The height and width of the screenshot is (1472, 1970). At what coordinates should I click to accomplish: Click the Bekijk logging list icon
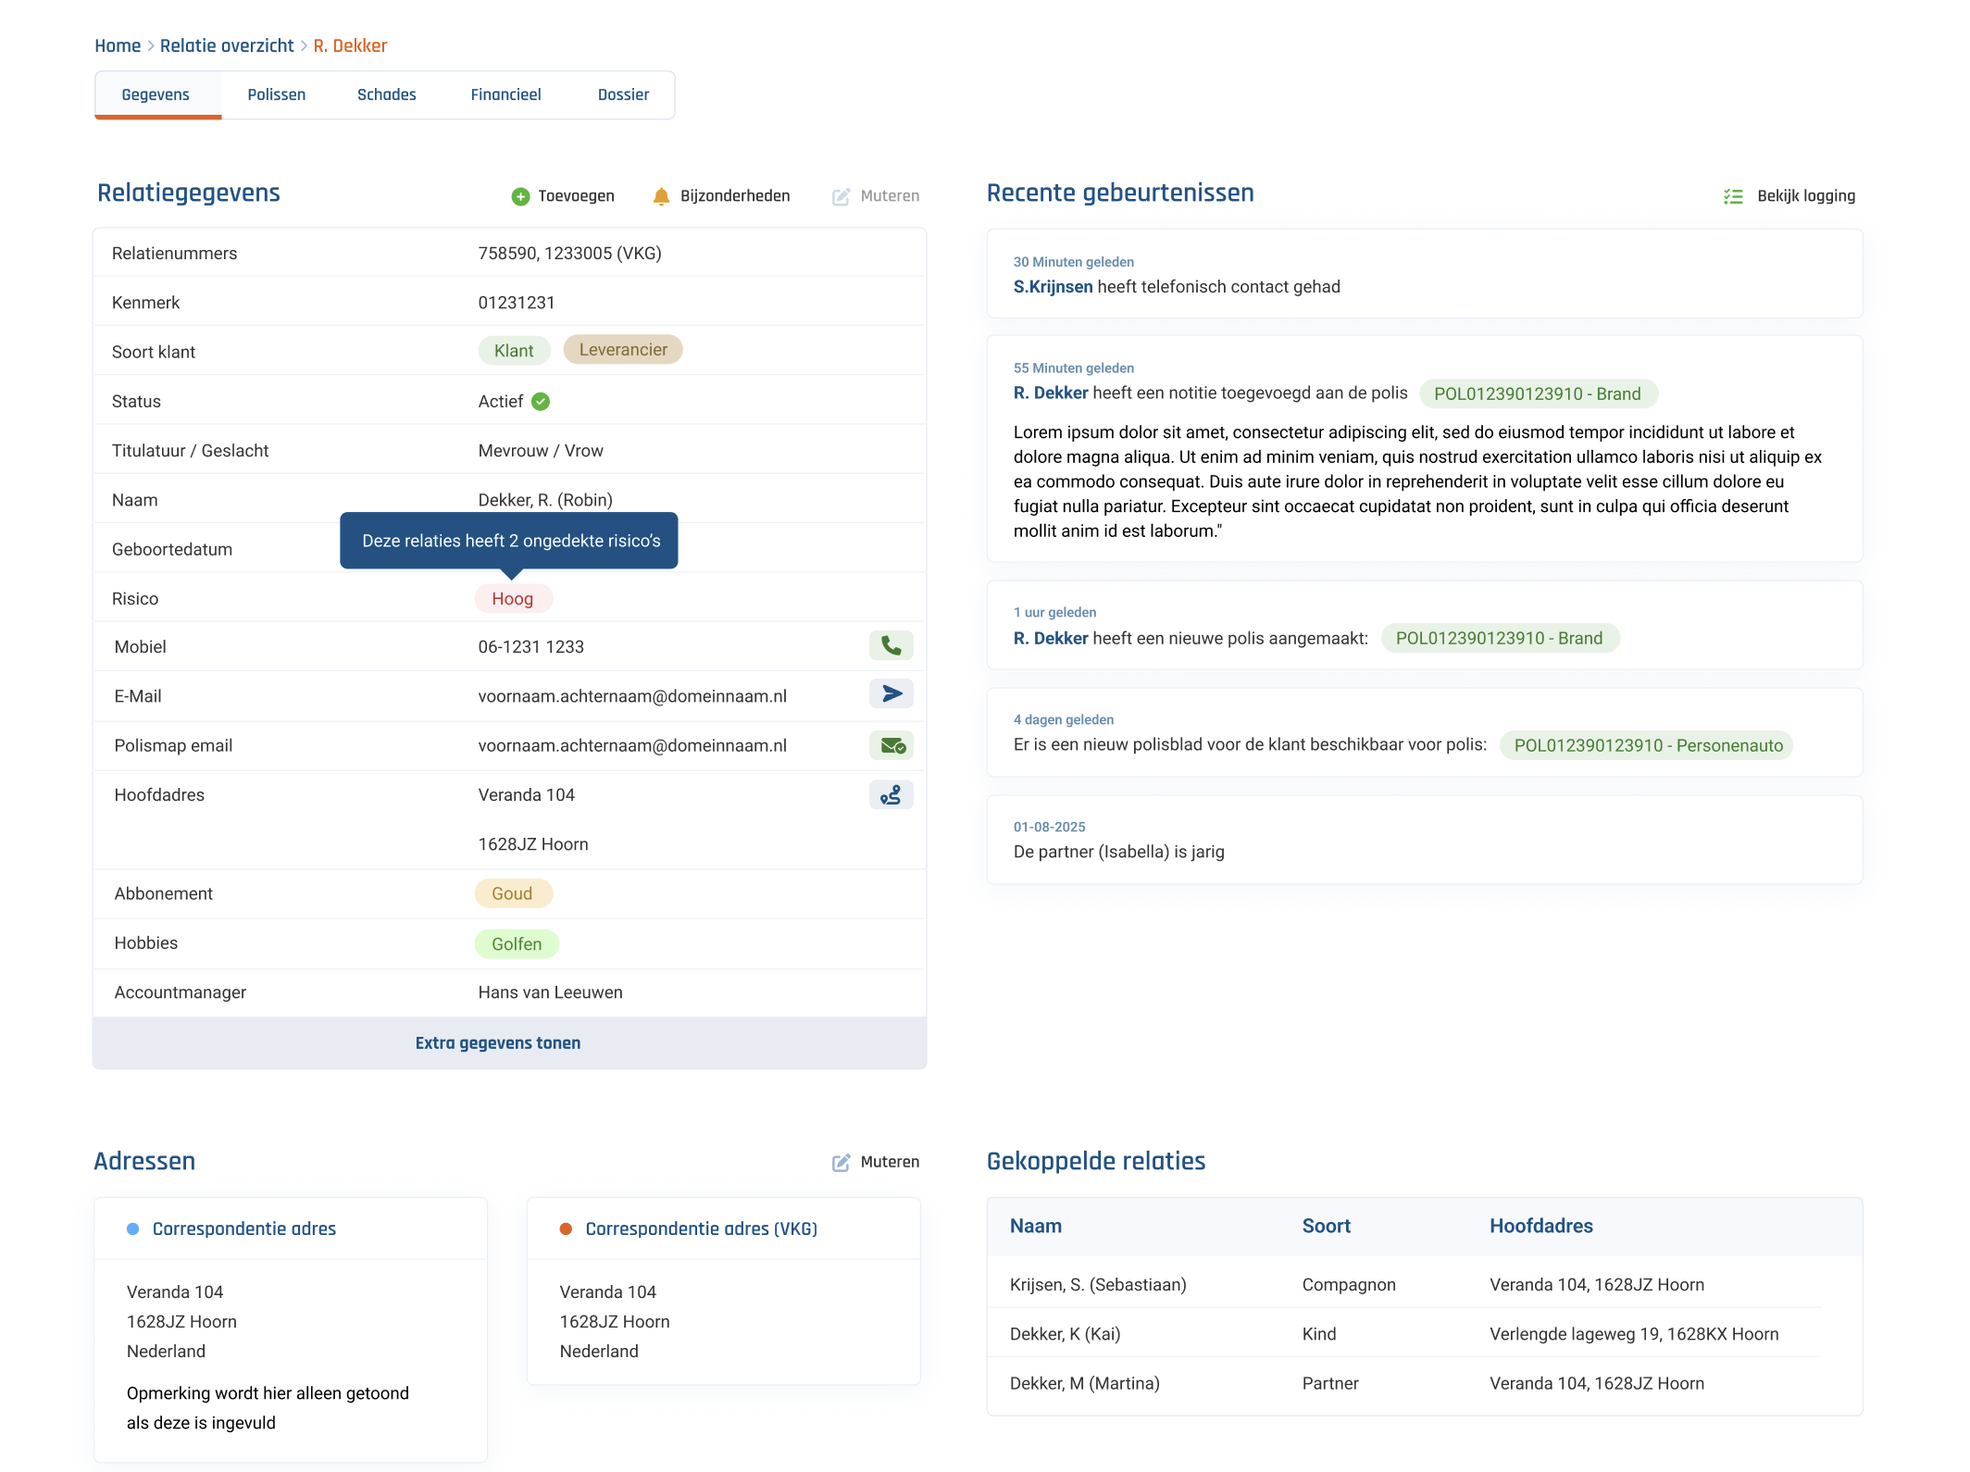coord(1733,196)
